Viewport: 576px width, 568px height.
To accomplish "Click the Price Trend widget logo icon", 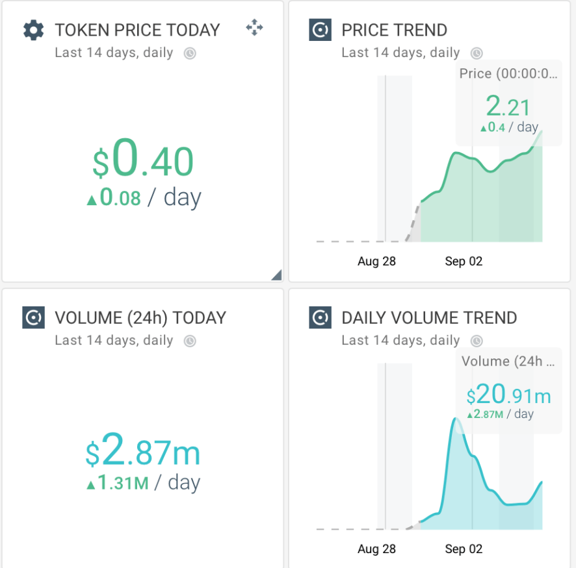I will pos(320,31).
